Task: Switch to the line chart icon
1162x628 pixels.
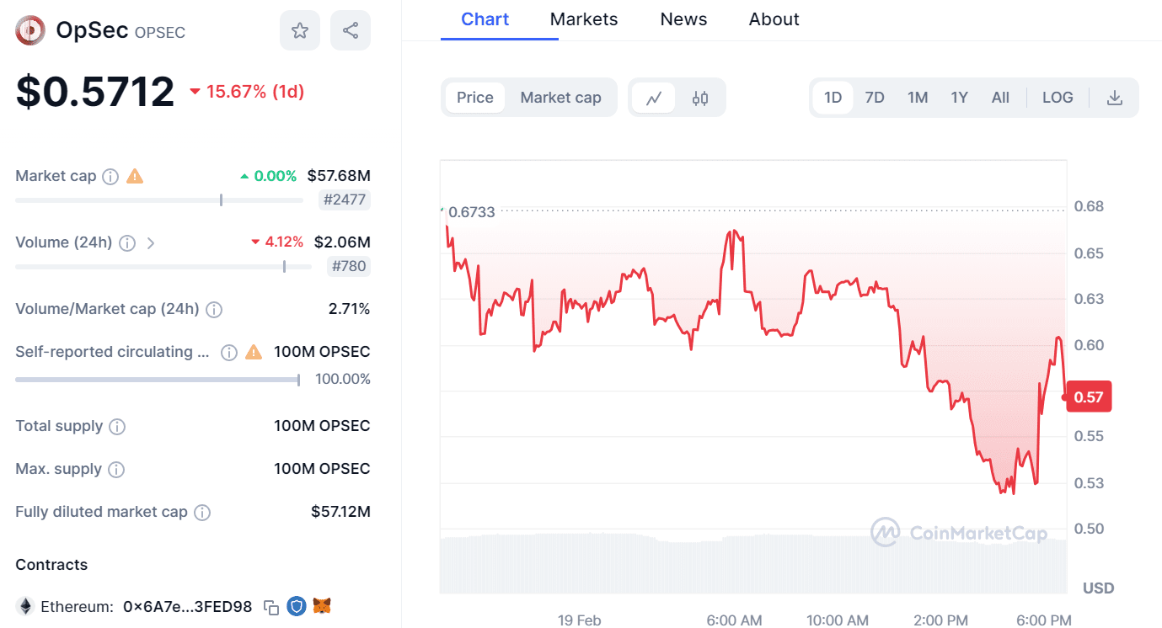Action: 654,98
